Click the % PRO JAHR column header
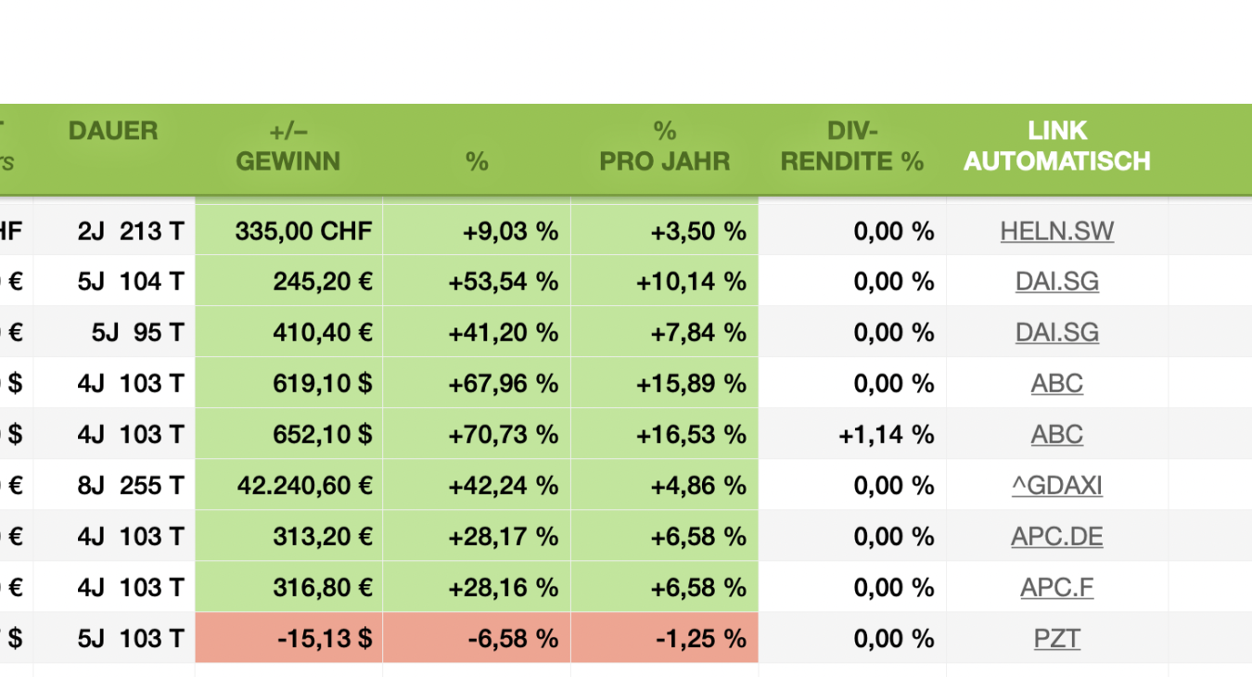The height and width of the screenshot is (677, 1252). click(x=664, y=147)
